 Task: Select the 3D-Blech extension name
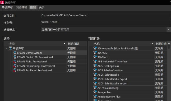coord(103,57)
